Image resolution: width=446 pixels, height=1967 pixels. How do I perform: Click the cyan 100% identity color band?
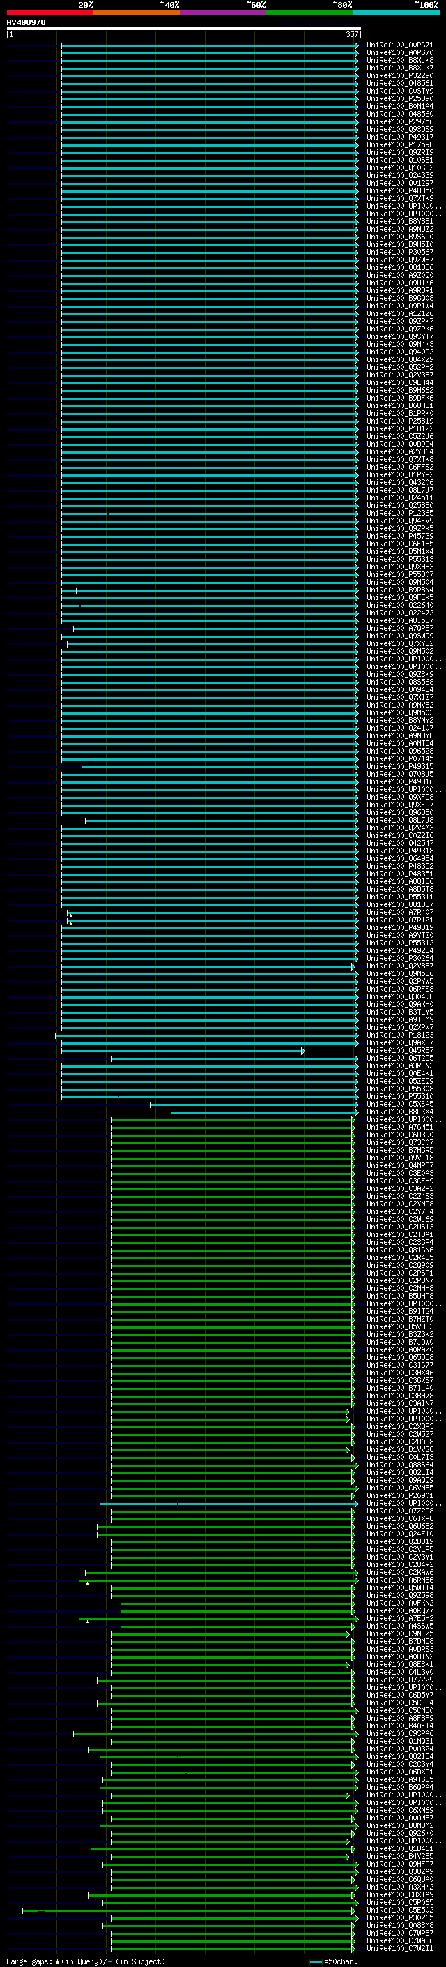[x=396, y=13]
